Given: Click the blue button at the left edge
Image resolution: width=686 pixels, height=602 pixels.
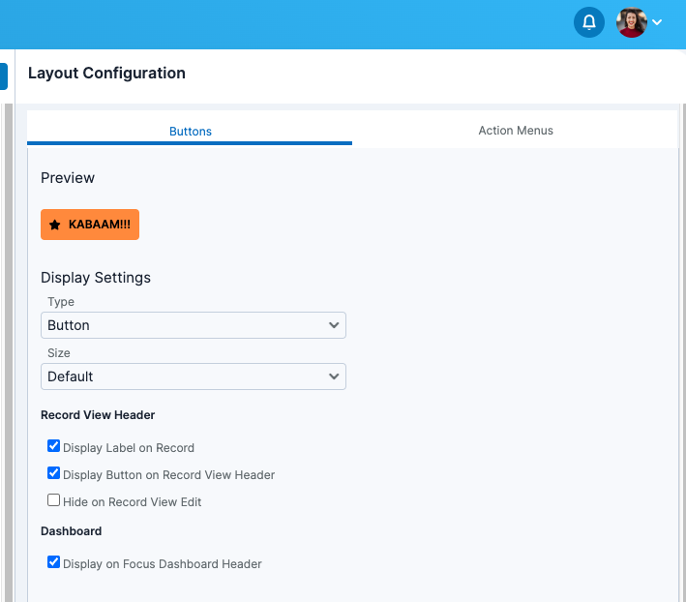Looking at the screenshot, I should pyautogui.click(x=3, y=76).
